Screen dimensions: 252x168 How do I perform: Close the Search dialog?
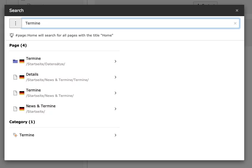pyautogui.click(x=237, y=10)
